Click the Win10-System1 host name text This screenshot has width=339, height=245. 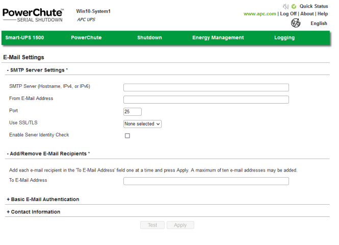tap(93, 11)
